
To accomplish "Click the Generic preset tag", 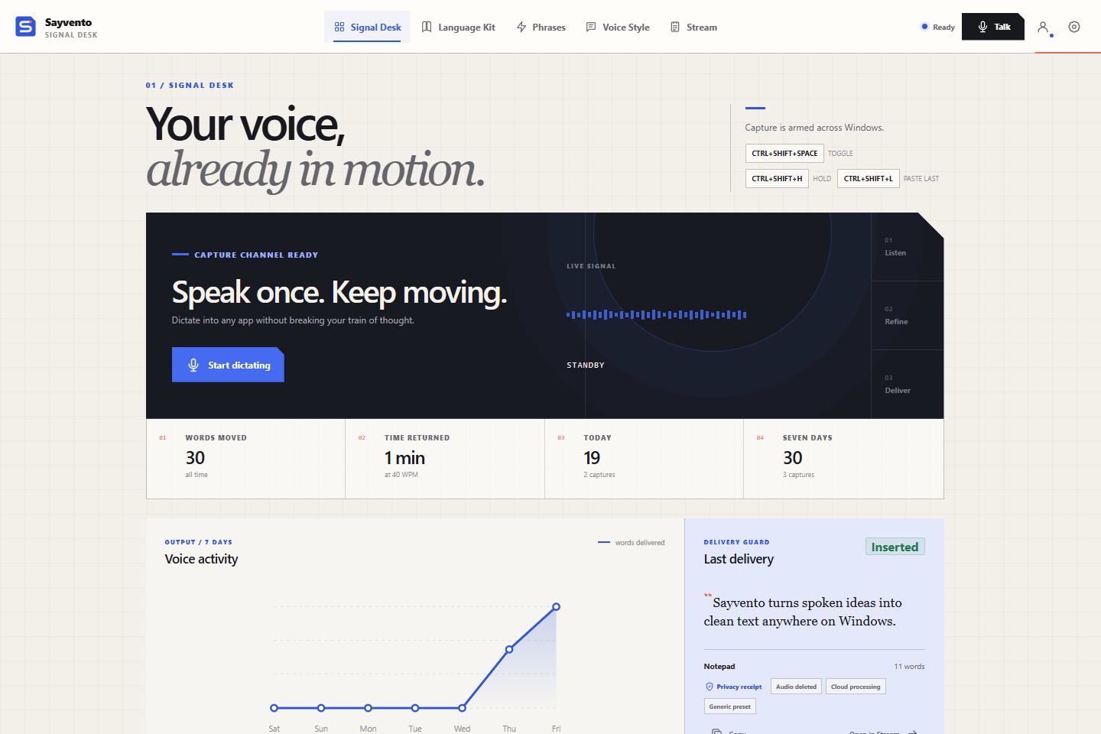I will coord(730,706).
